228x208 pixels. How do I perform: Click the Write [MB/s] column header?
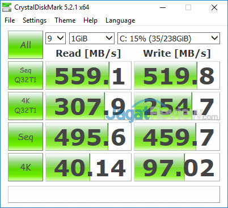coord(177,53)
